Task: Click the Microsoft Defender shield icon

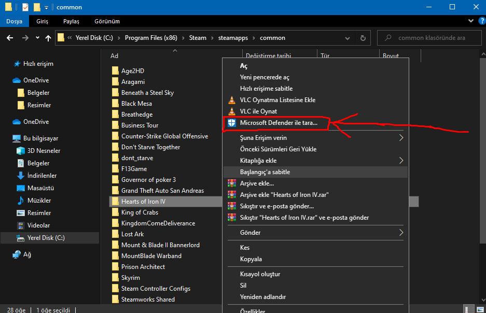Action: [x=231, y=123]
